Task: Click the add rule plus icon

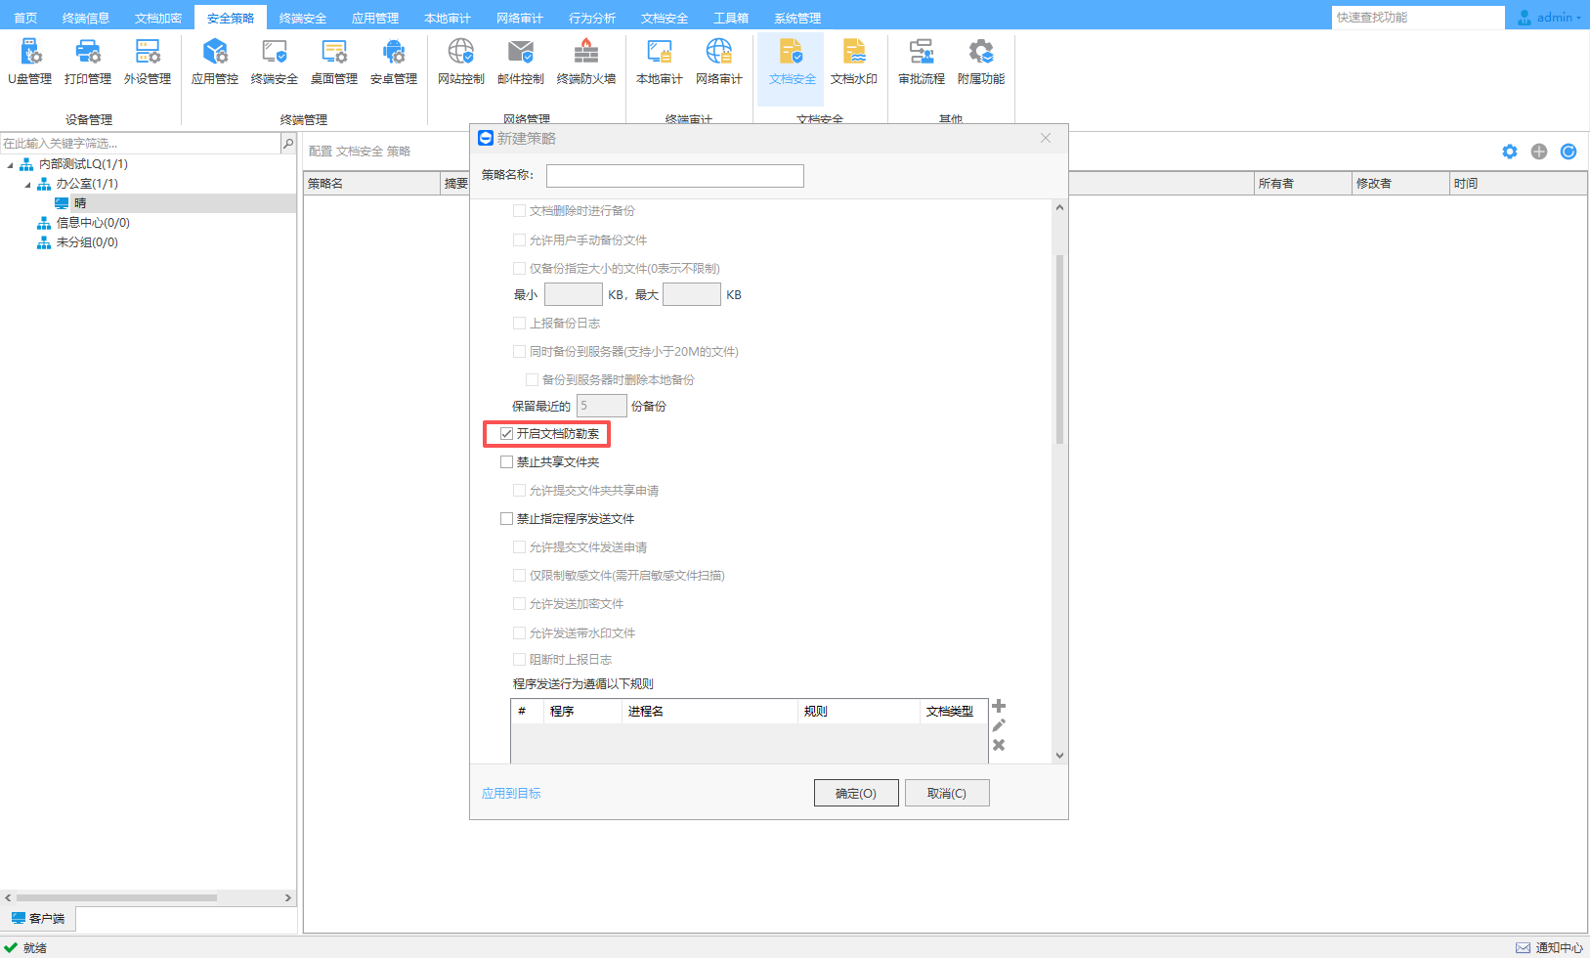Action: pyautogui.click(x=999, y=706)
